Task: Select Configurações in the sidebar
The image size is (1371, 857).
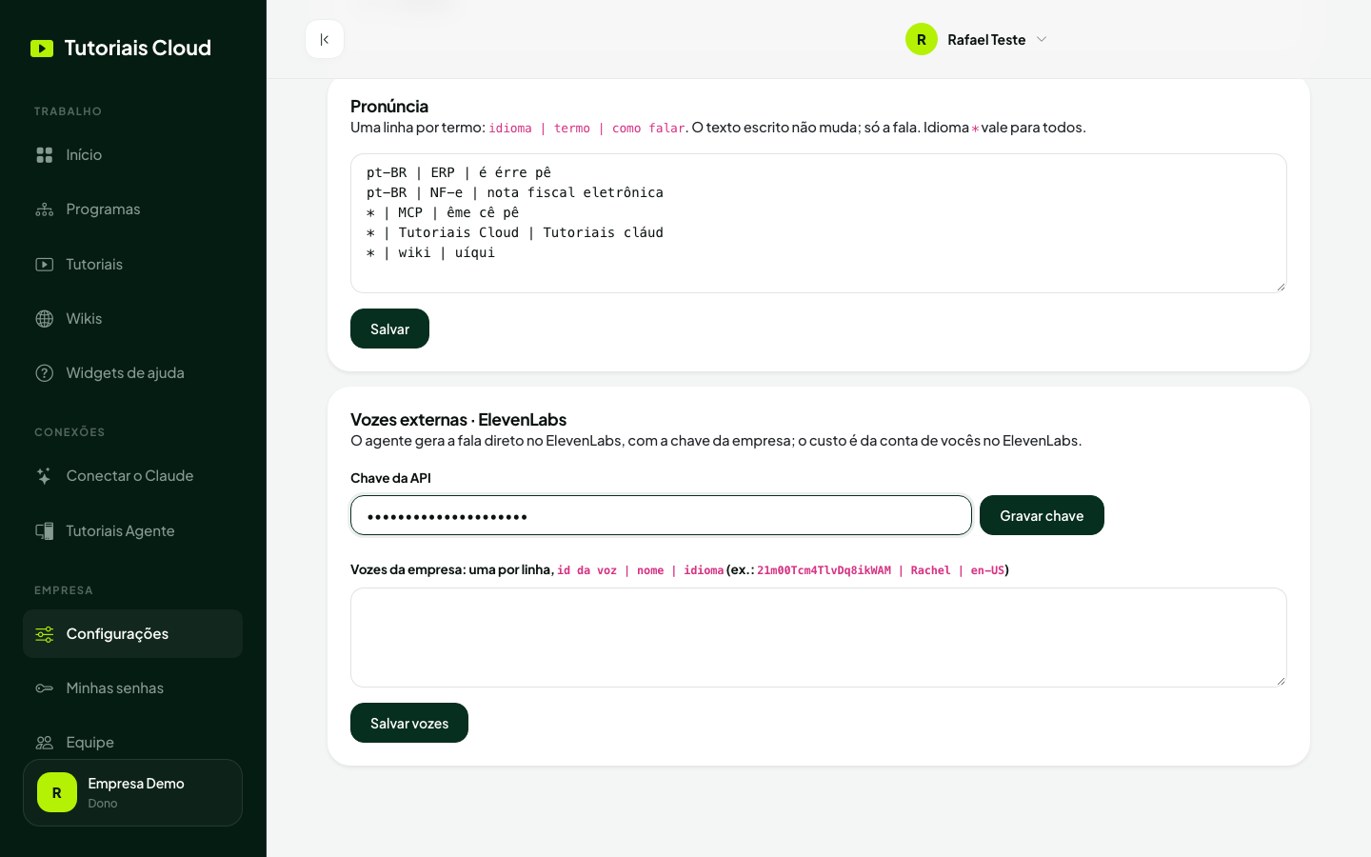Action: (132, 634)
